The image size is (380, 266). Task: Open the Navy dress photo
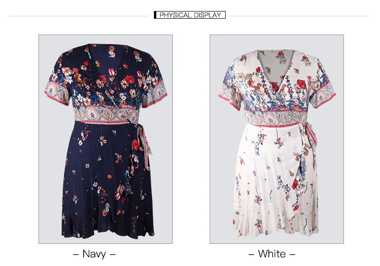tap(105, 139)
